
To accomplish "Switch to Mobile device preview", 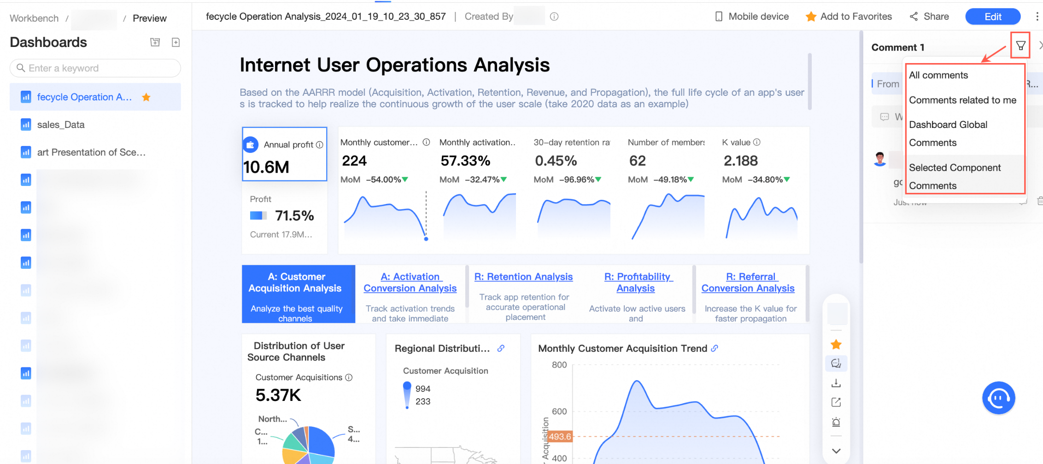I will [752, 17].
